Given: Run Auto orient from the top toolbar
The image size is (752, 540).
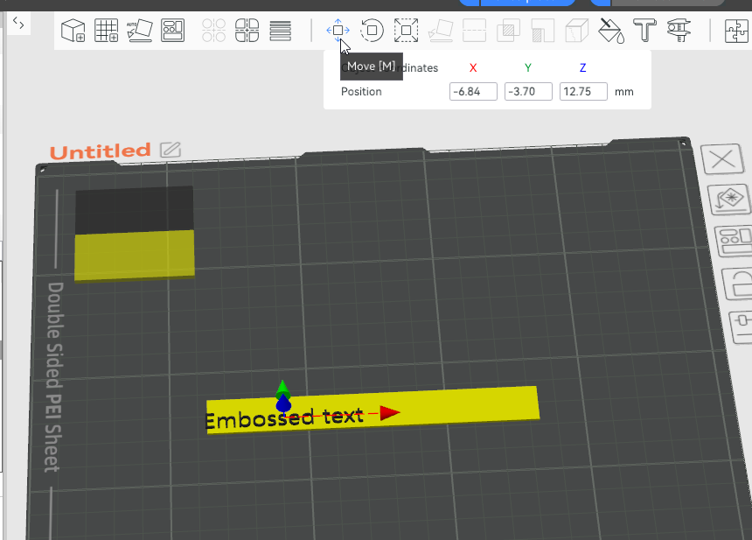Looking at the screenshot, I should [x=140, y=31].
